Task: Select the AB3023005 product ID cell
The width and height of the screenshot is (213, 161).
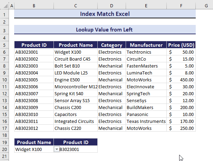Action: [34, 80]
